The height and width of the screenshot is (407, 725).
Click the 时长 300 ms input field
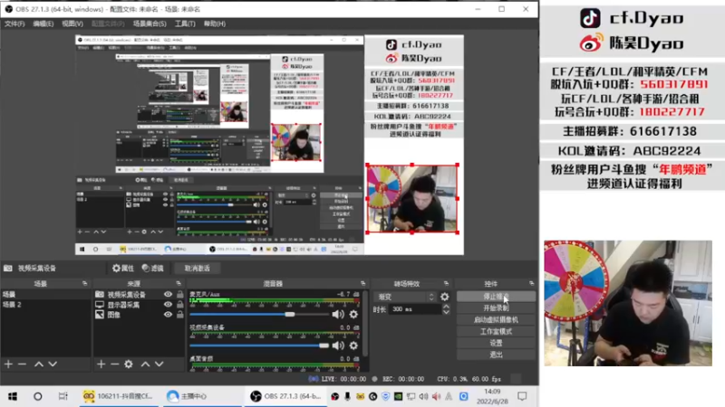click(x=415, y=309)
